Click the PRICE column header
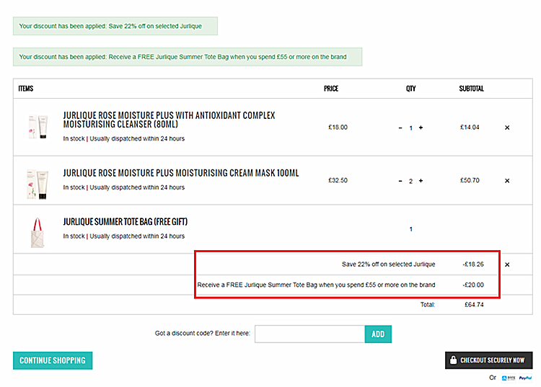 (331, 89)
